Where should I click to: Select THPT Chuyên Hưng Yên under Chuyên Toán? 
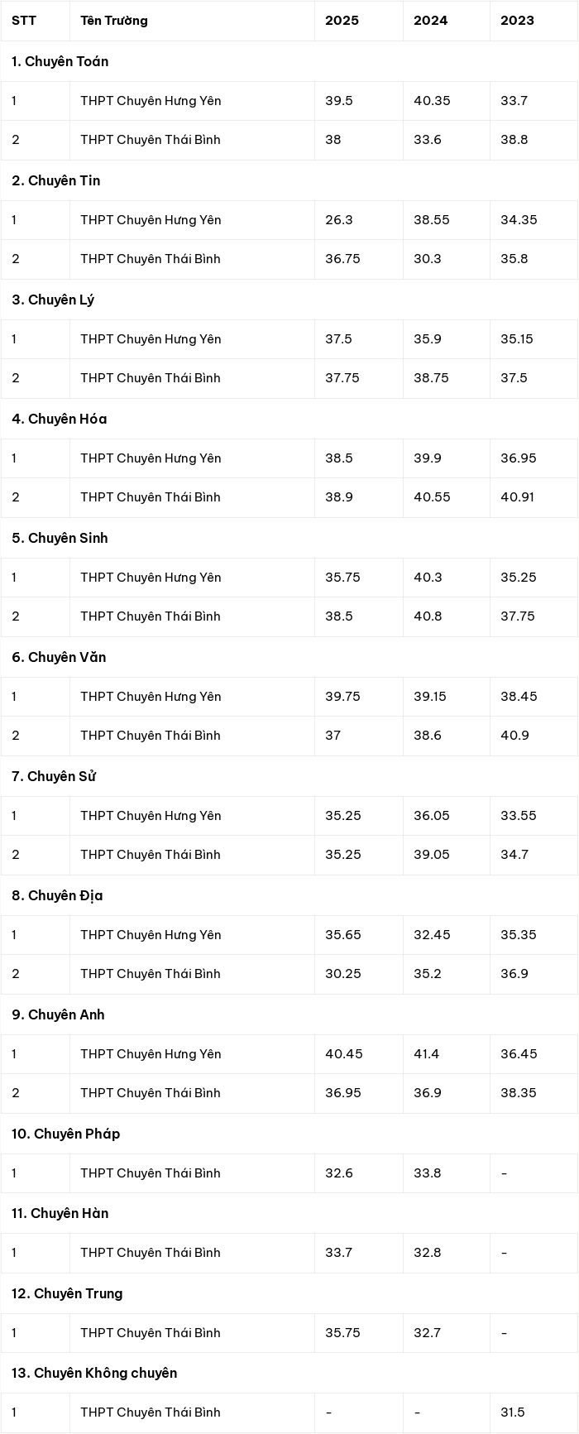point(151,101)
